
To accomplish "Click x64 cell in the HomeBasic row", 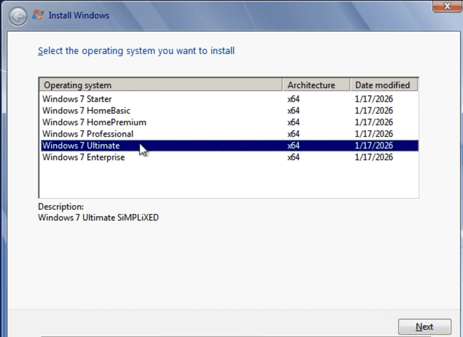I will click(x=294, y=111).
